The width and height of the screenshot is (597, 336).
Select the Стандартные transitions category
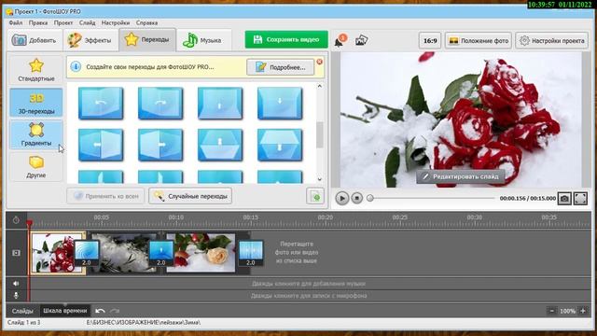click(36, 70)
